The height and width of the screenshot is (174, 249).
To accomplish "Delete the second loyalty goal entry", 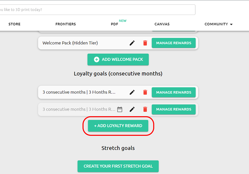I will pyautogui.click(x=145, y=109).
